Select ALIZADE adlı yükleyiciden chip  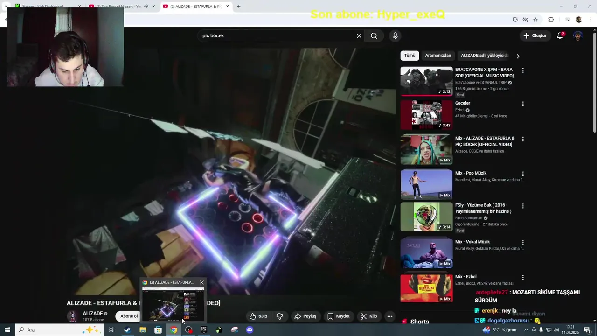point(485,56)
